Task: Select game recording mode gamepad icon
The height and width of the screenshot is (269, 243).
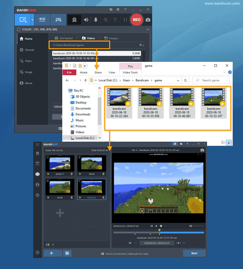Action: click(x=58, y=20)
